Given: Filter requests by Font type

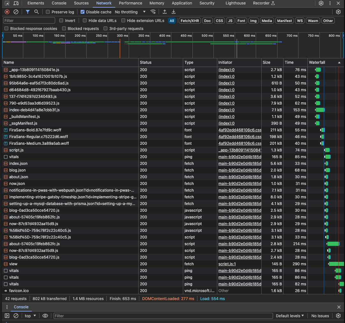Looking at the screenshot, I should [241, 20].
